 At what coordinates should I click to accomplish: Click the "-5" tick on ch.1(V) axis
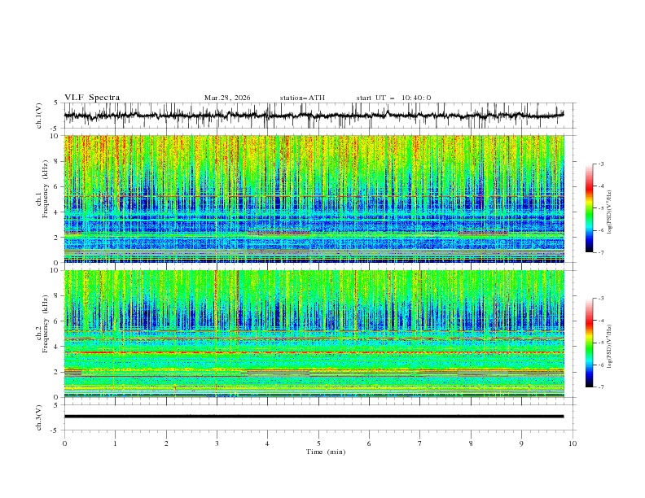pos(54,129)
